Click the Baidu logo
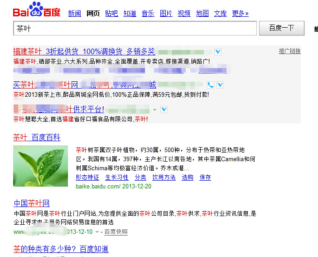Screen dimensions: 318x257 tap(37, 9)
